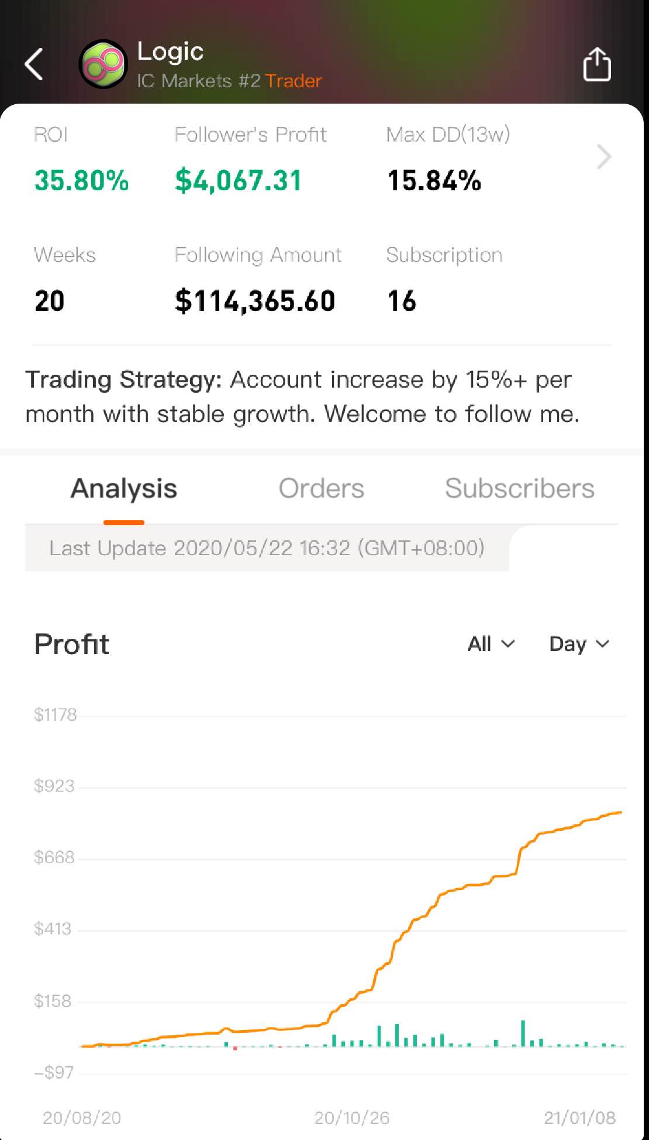Tap the ROI 35.80% value
This screenshot has height=1140, width=649.
point(81,180)
